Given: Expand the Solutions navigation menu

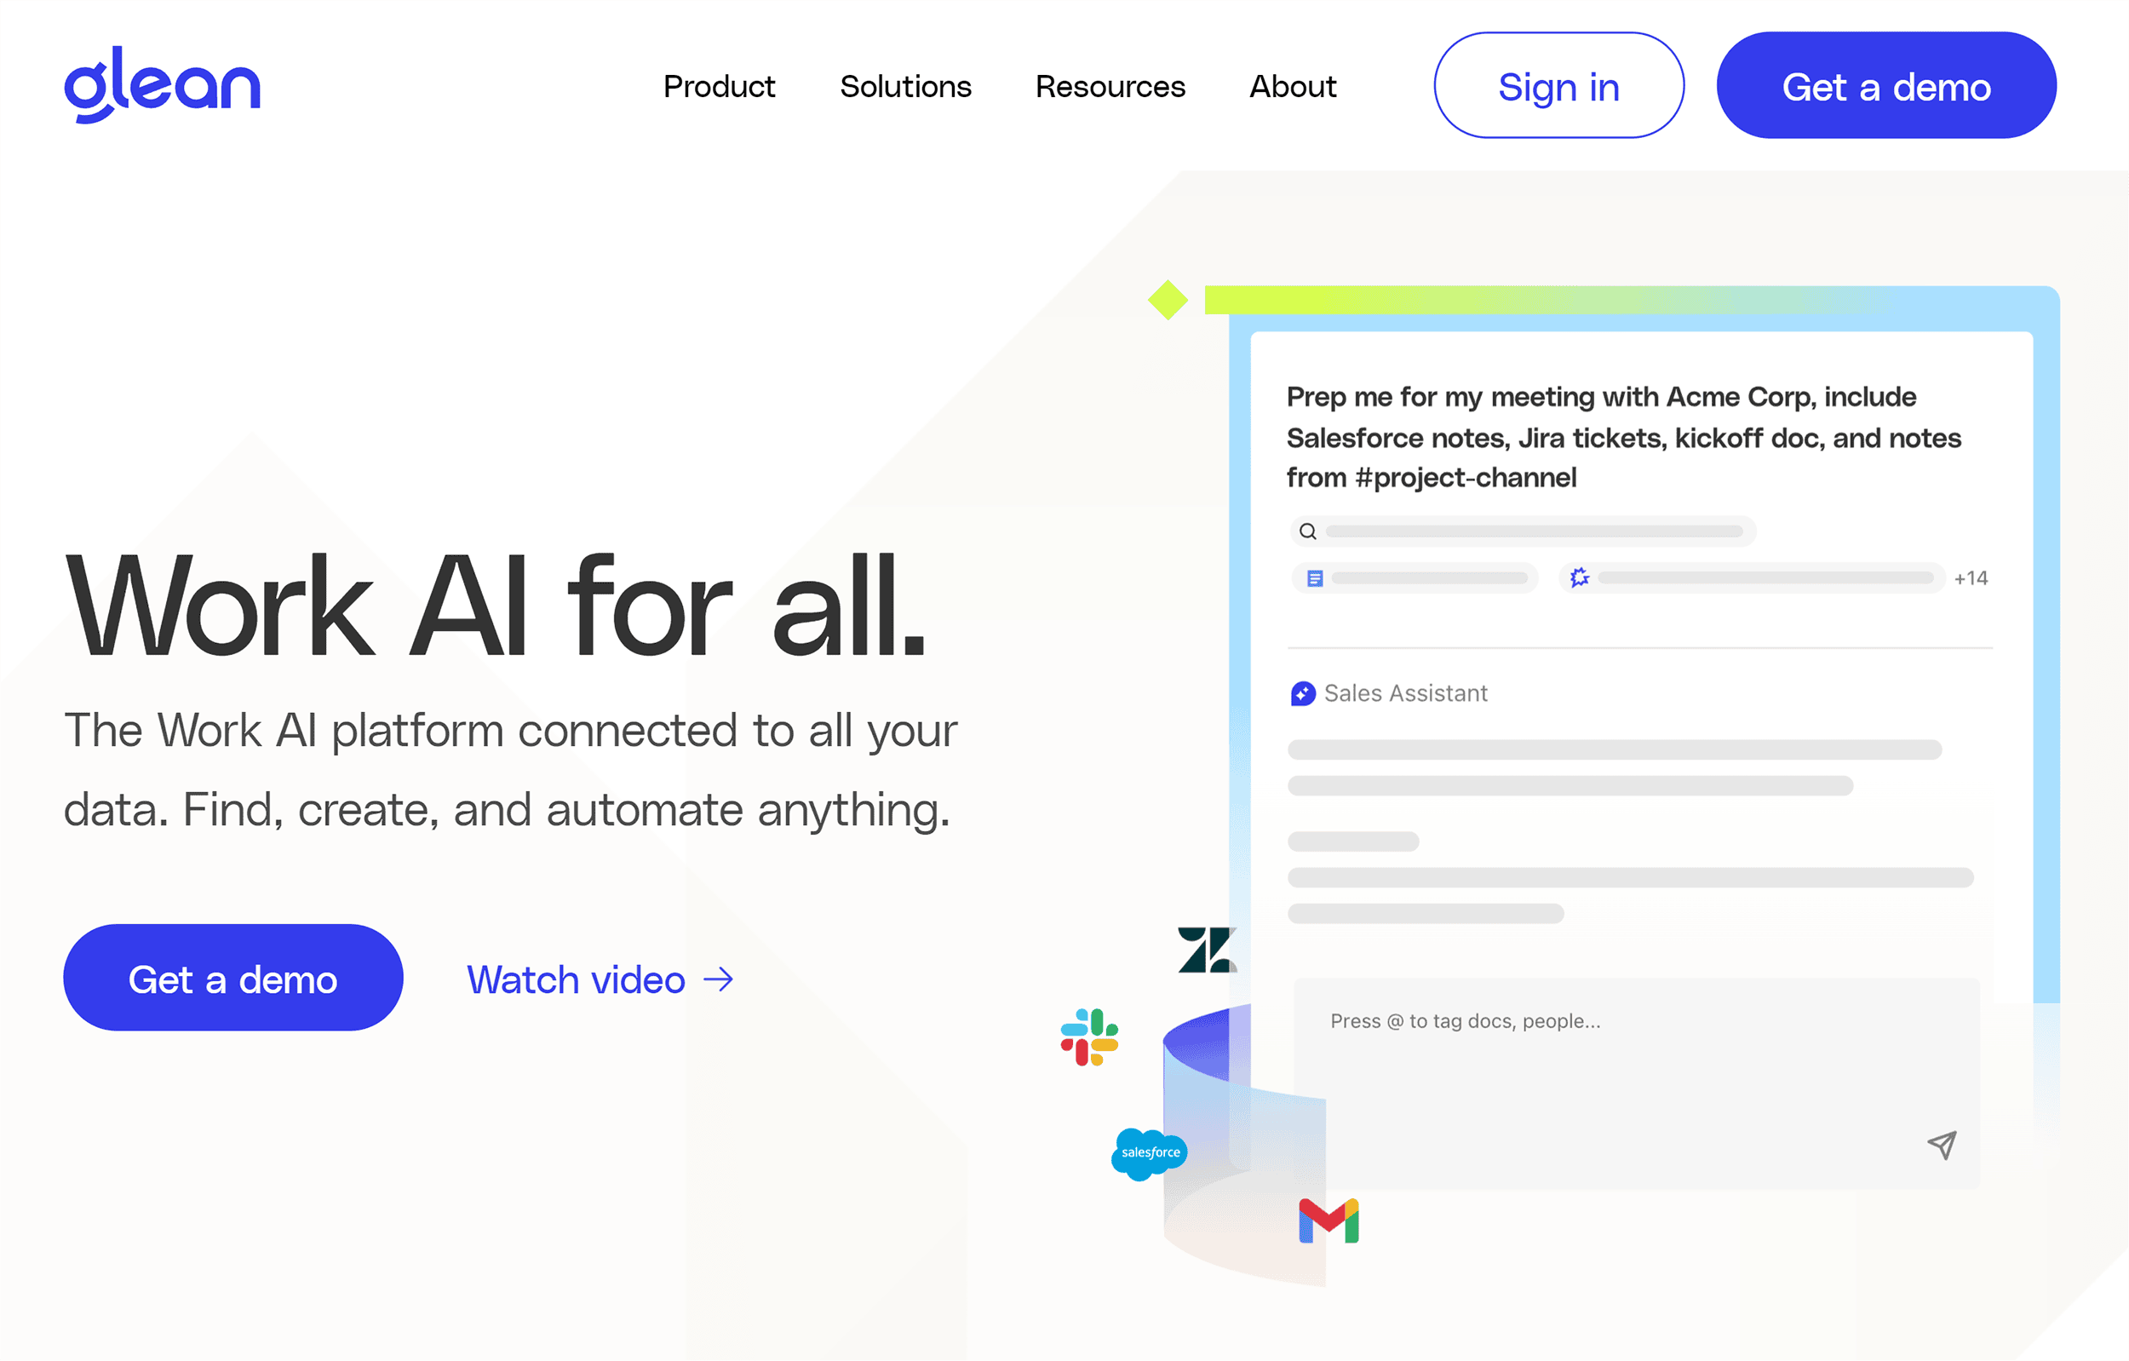Looking at the screenshot, I should tap(904, 85).
